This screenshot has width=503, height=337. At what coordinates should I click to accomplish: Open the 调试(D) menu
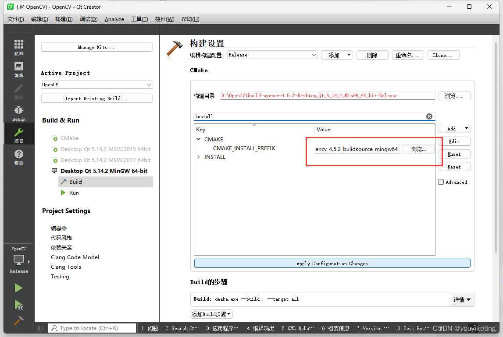point(89,19)
